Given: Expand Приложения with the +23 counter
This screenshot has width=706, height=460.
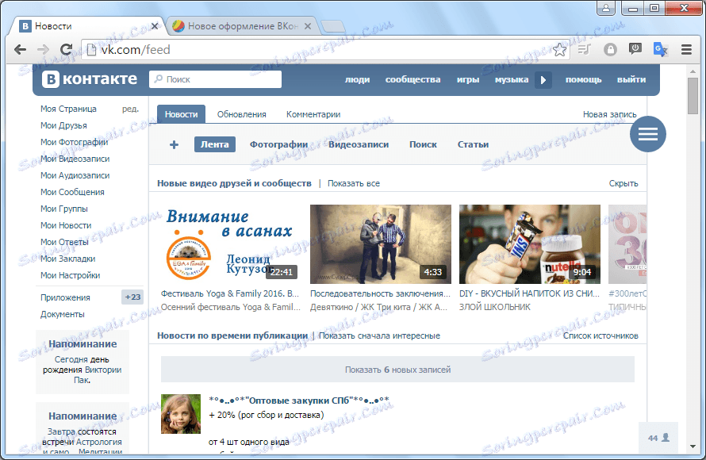Looking at the screenshot, I should point(132,296).
